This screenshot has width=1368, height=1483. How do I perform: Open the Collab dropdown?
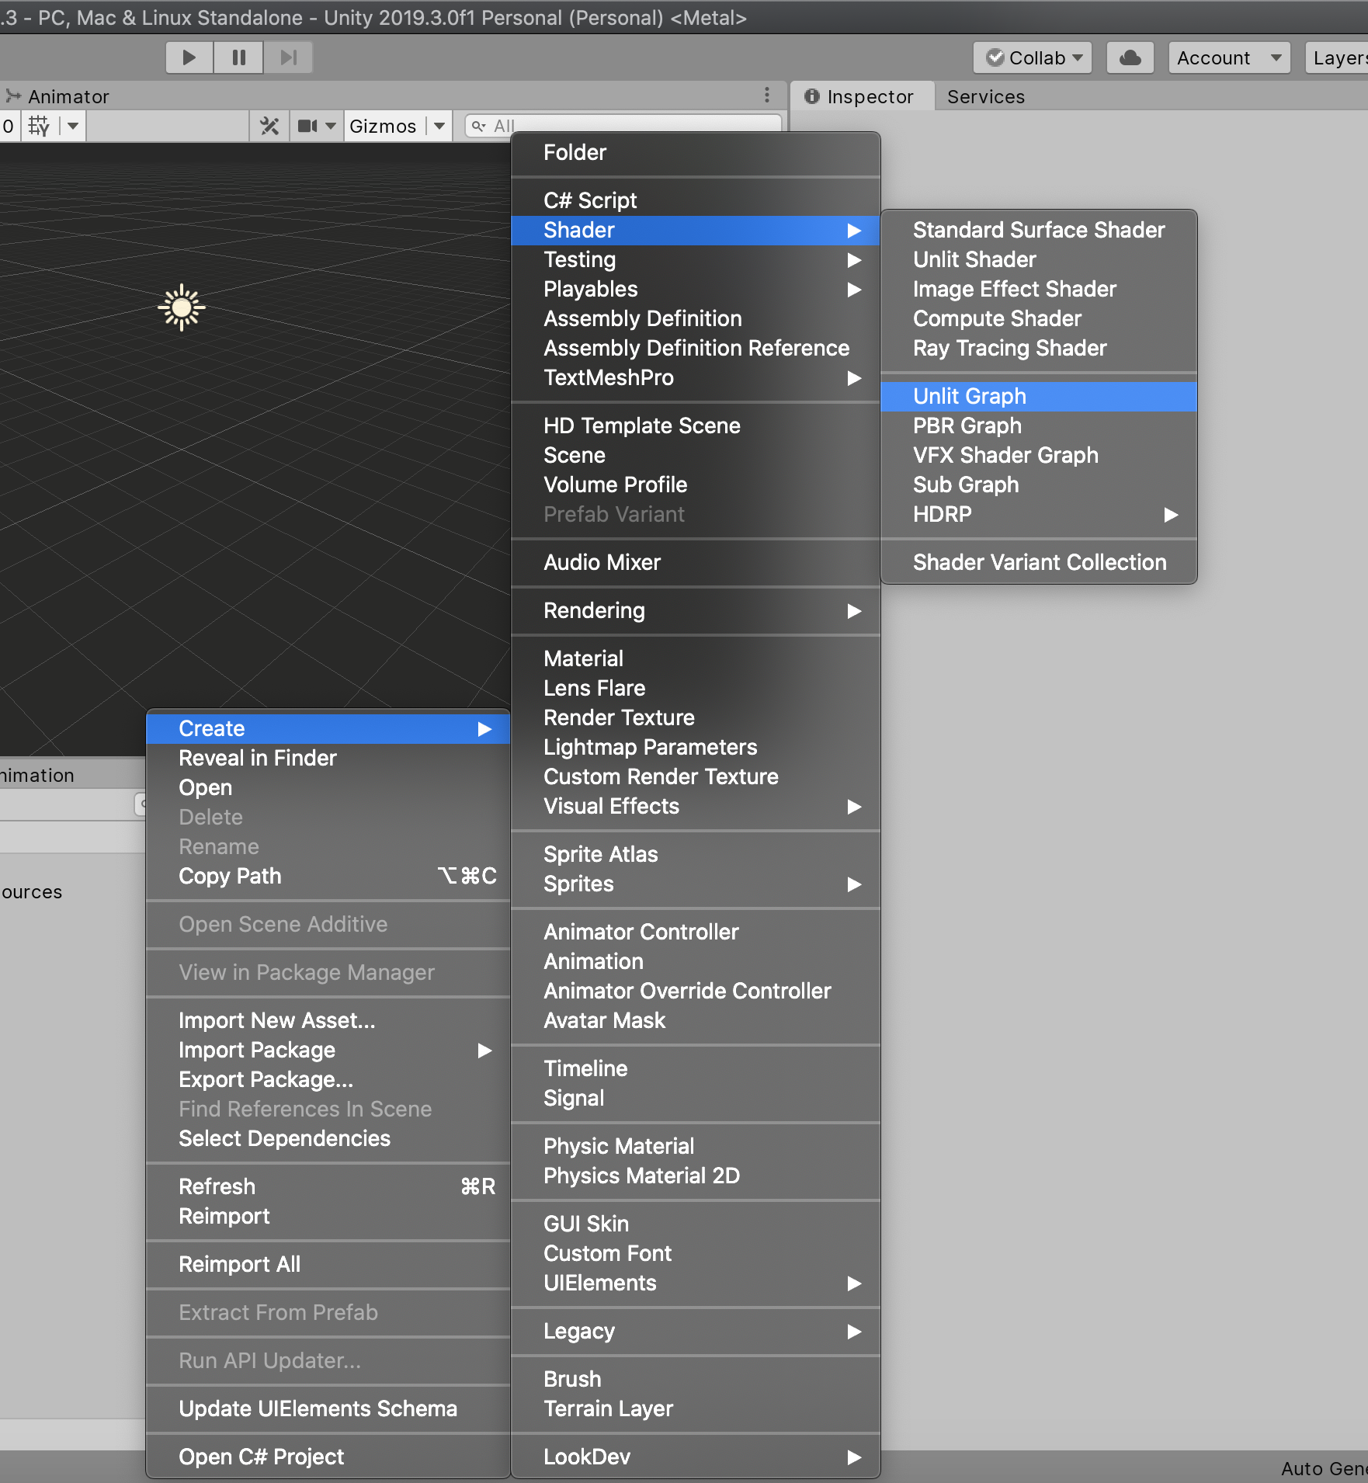[1033, 57]
